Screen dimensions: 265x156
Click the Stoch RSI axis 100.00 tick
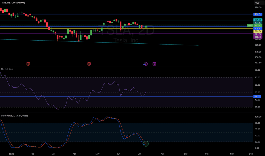(x=258, y=117)
